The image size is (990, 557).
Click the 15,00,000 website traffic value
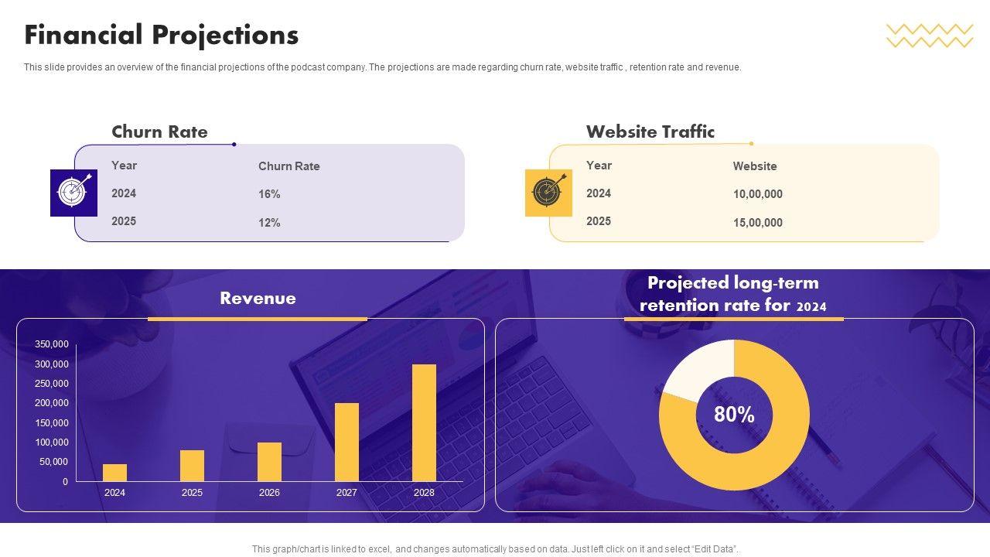757,223
